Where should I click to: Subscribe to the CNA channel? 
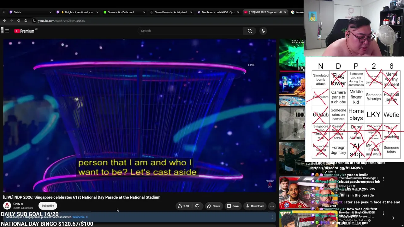click(48, 206)
